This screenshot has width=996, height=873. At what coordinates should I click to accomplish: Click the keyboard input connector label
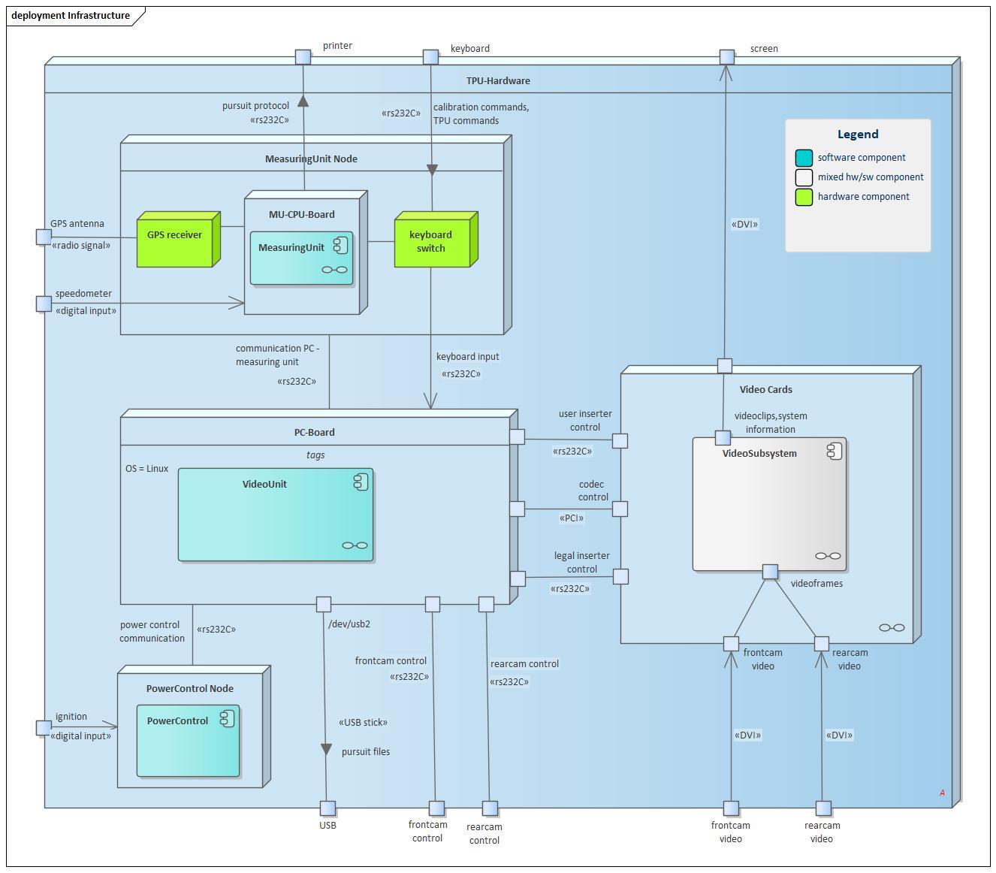[468, 356]
